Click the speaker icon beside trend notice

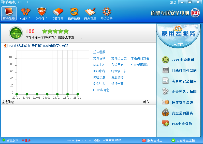(x=5, y=46)
